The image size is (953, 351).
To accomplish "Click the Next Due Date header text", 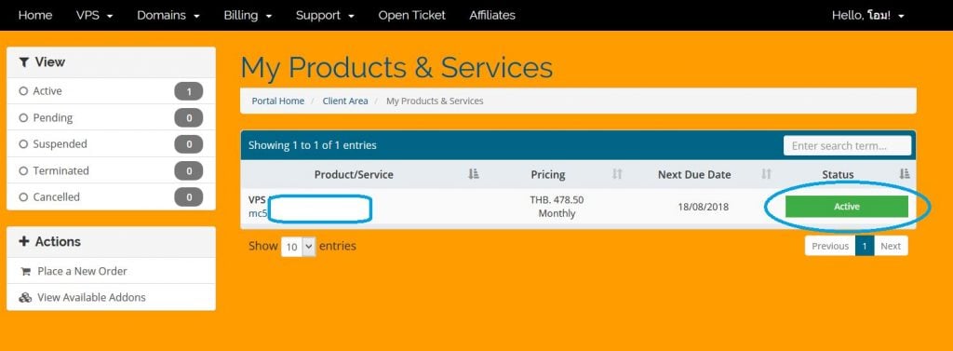I will click(694, 175).
